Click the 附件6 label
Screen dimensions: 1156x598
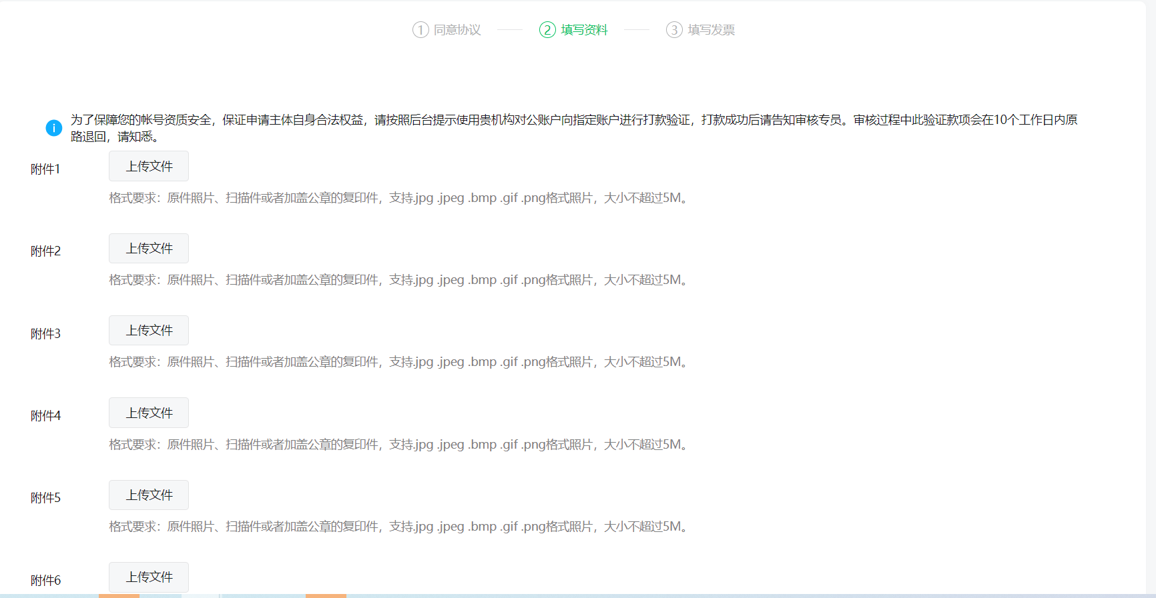45,581
